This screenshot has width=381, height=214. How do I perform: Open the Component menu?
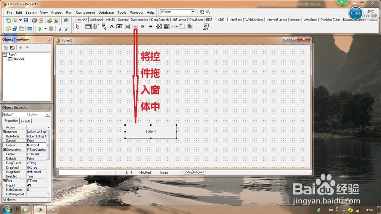[x=85, y=13]
